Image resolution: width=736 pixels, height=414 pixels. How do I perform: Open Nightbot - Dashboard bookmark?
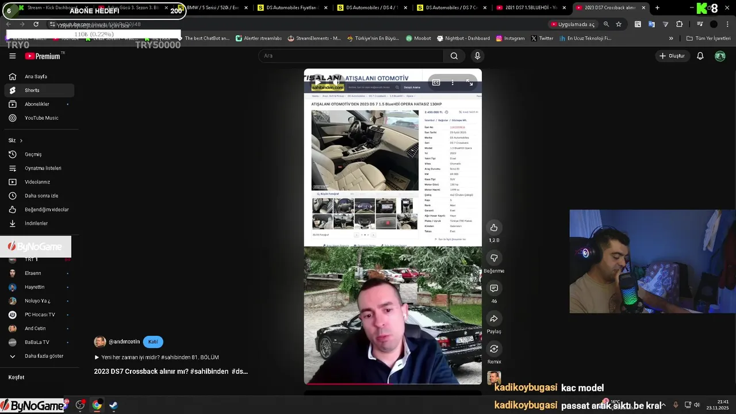463,39
